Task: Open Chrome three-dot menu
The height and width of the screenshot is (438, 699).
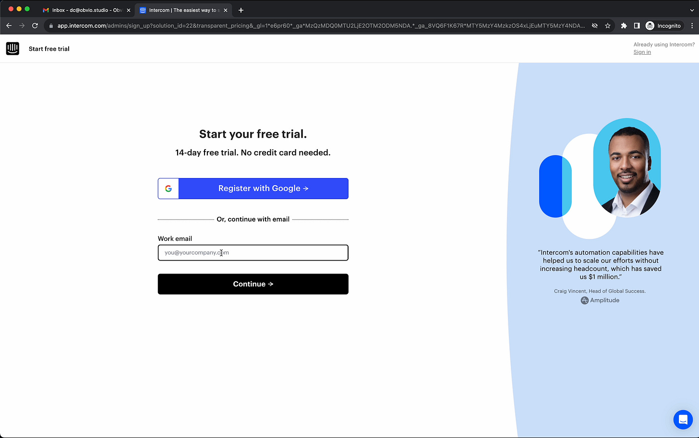Action: pos(692,26)
